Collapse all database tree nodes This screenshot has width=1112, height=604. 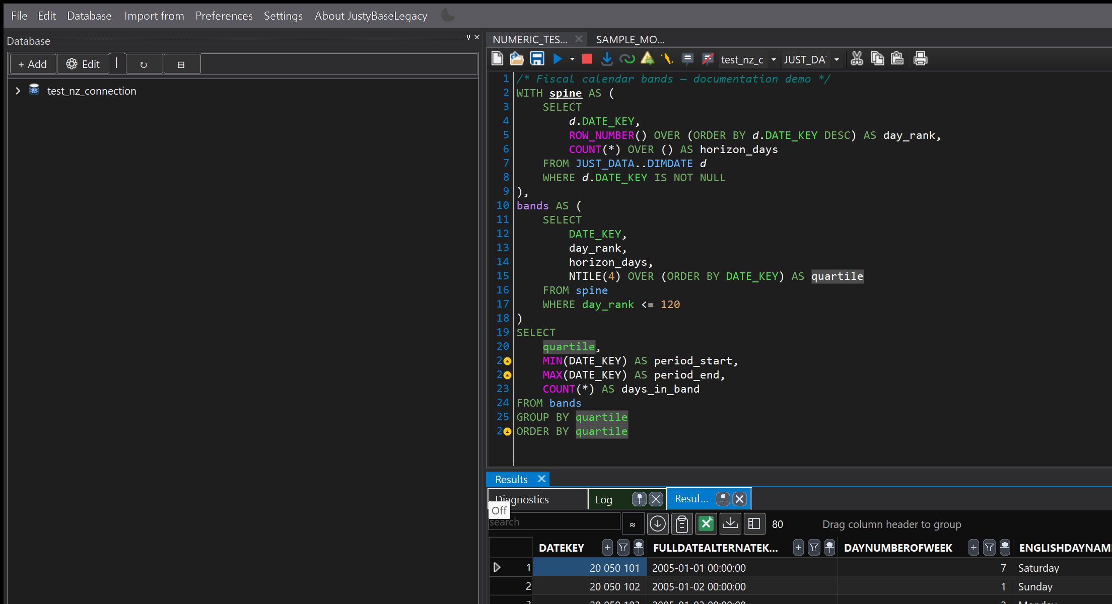(x=182, y=64)
